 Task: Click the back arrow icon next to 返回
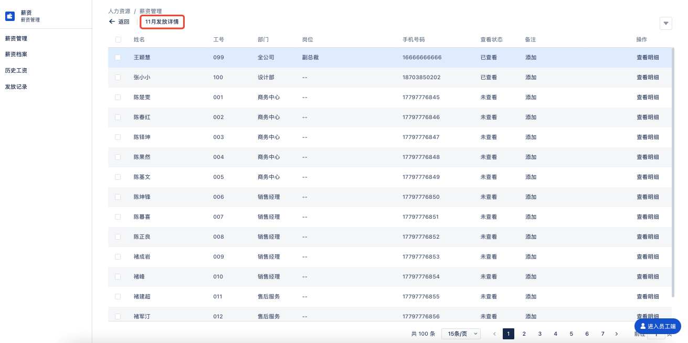tap(111, 22)
